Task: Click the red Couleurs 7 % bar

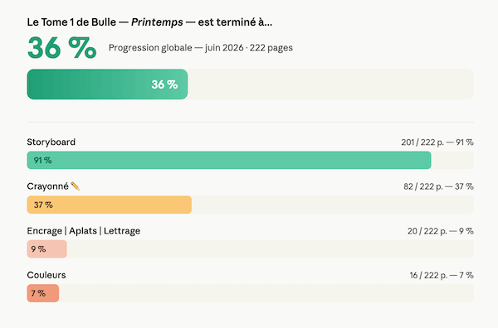Action: 43,293
